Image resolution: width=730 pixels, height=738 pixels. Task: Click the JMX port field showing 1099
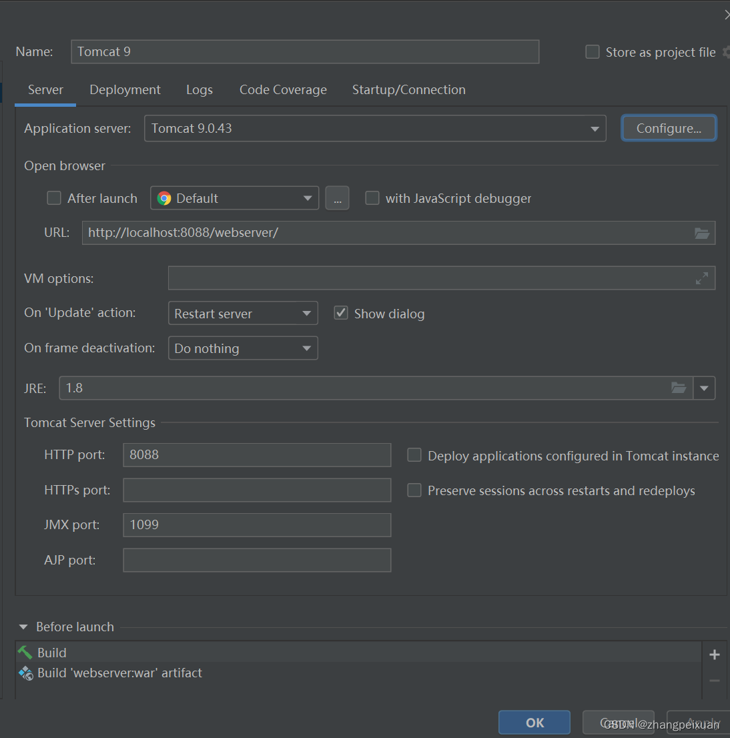(x=257, y=525)
